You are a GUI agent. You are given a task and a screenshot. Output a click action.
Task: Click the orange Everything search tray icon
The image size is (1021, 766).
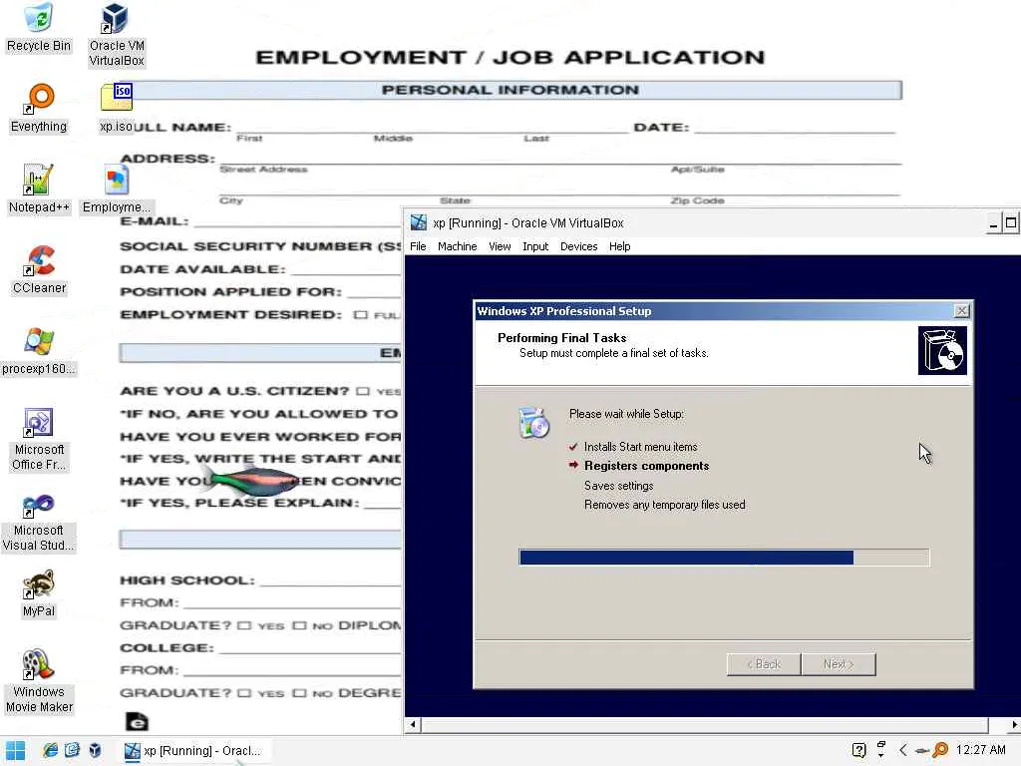click(x=940, y=750)
